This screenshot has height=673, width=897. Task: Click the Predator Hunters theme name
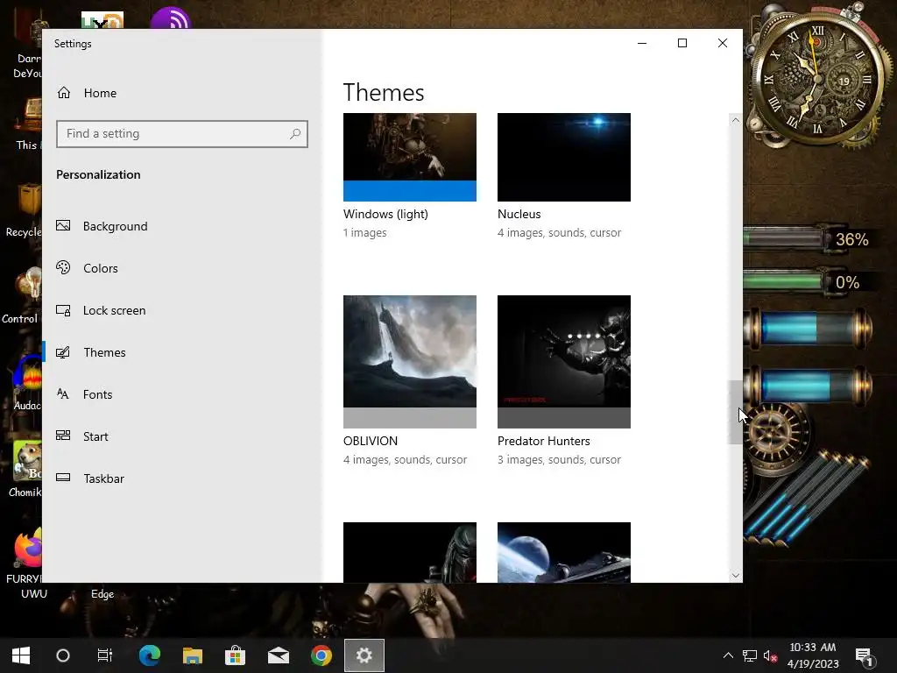point(543,442)
